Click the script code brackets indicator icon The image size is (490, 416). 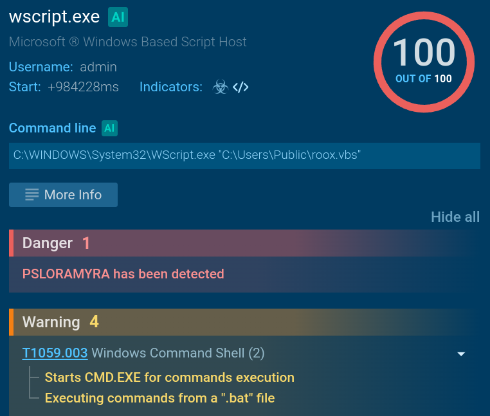[240, 87]
